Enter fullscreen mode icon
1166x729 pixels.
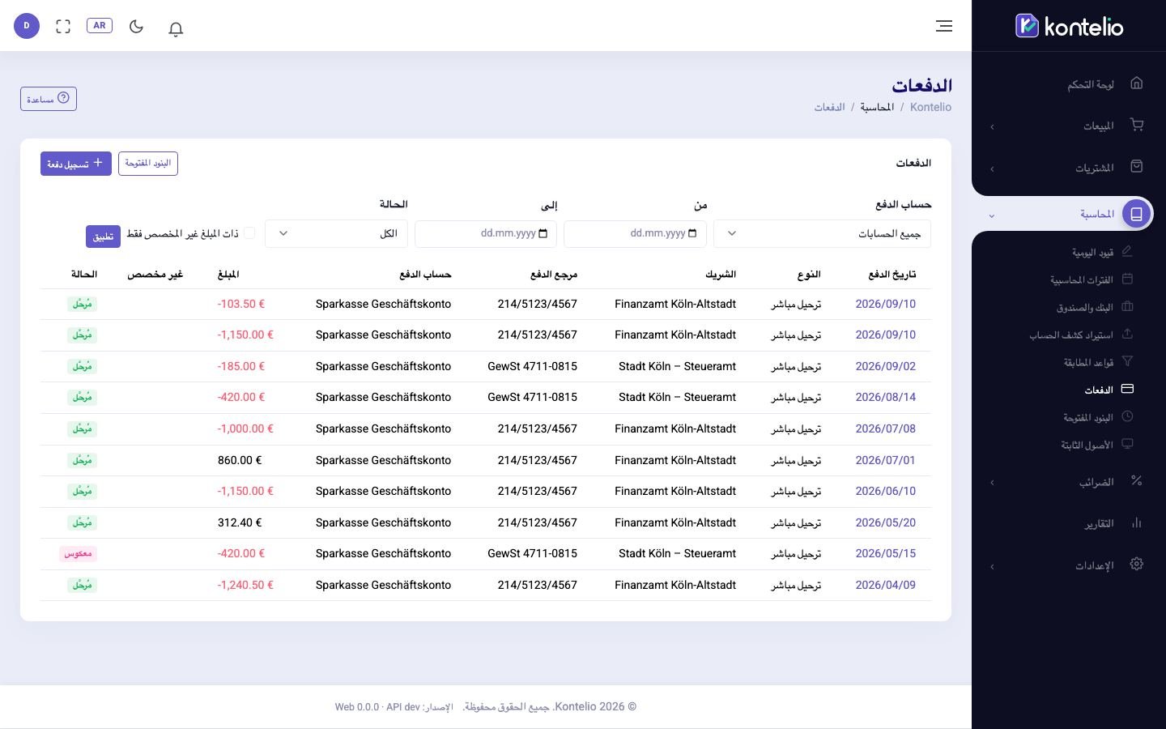click(x=63, y=26)
